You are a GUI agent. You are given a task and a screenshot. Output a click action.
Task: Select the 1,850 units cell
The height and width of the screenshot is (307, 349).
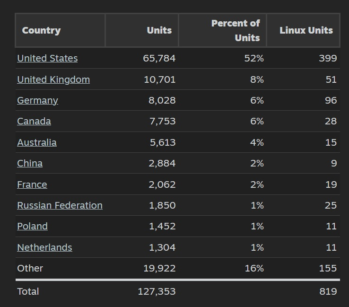coord(162,205)
